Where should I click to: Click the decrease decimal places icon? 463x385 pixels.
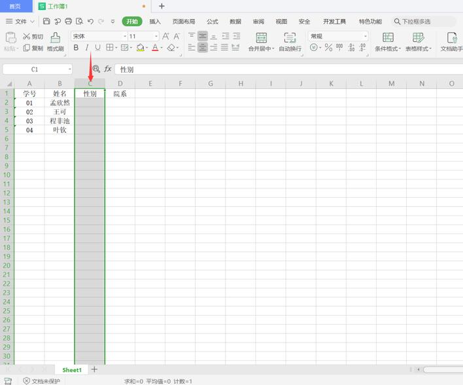click(x=362, y=47)
